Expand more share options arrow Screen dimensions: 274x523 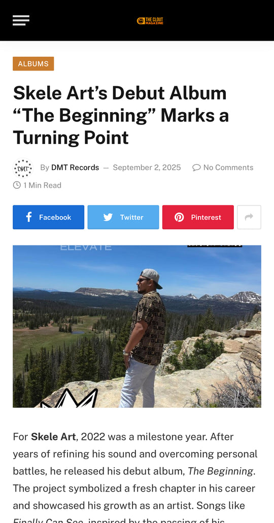[x=249, y=217]
